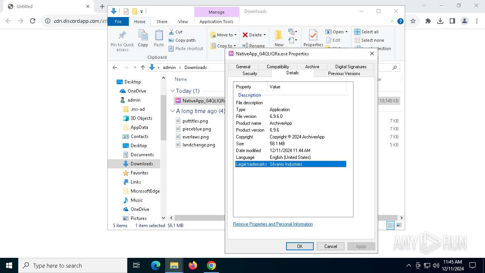Click Select none in ribbon

[x=369, y=40]
